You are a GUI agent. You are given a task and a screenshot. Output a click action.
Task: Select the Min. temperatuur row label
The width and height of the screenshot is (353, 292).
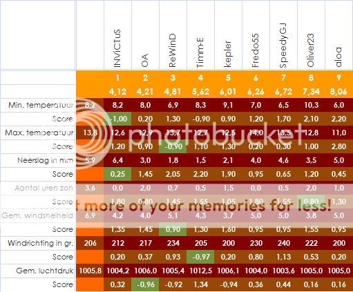[x=41, y=105]
